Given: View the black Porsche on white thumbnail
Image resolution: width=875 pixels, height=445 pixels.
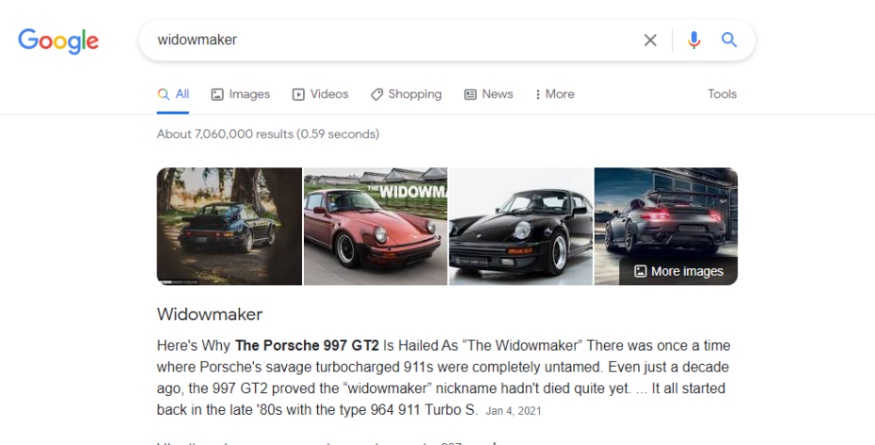Looking at the screenshot, I should [520, 226].
